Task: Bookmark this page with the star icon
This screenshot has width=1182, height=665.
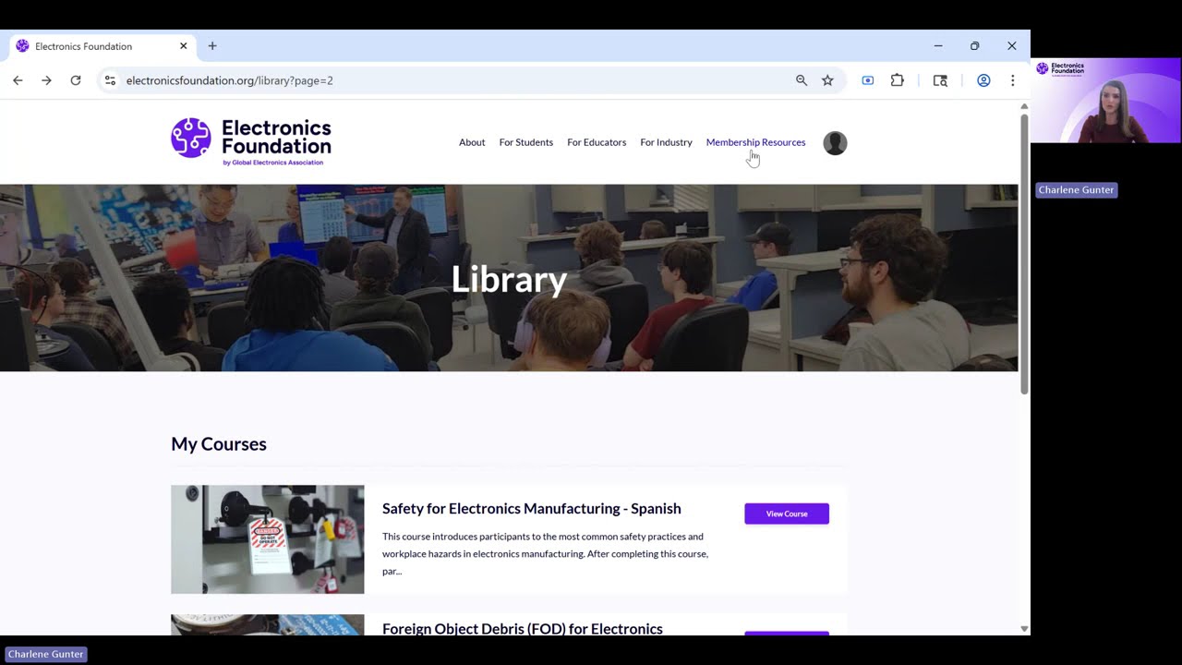Action: click(827, 80)
